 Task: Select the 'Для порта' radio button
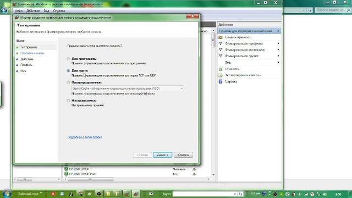68,71
